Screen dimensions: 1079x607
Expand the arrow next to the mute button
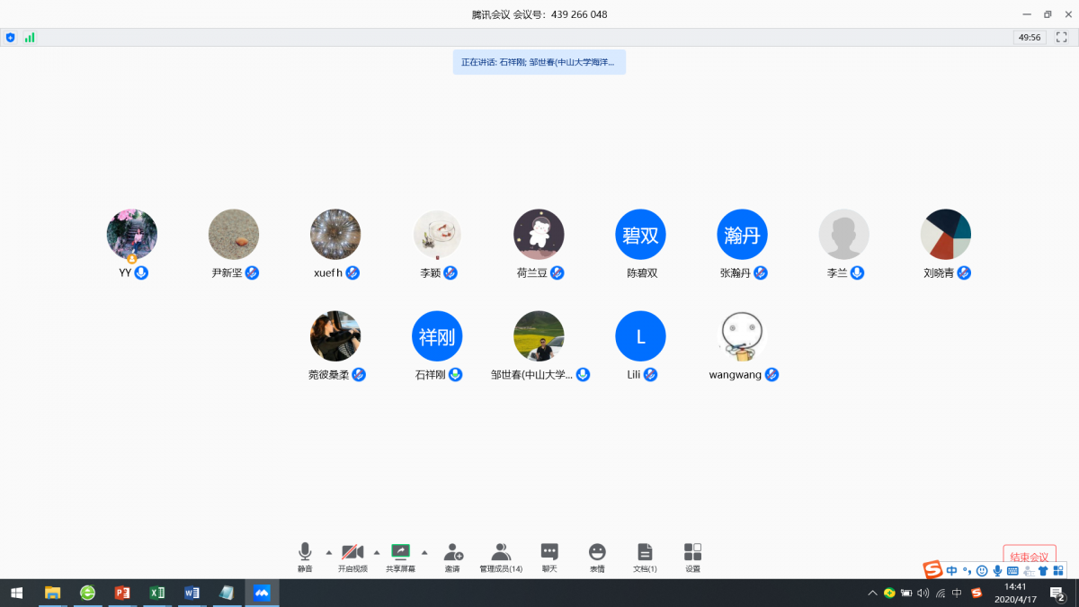tap(328, 552)
